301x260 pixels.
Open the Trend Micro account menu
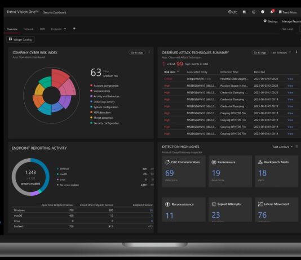(288, 12)
